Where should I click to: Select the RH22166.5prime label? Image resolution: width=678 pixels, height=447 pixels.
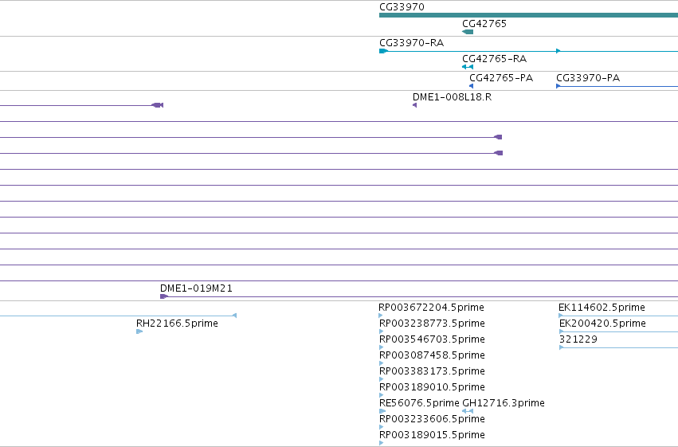coord(177,323)
